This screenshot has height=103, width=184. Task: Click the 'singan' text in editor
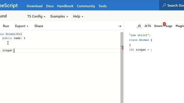[7, 50]
